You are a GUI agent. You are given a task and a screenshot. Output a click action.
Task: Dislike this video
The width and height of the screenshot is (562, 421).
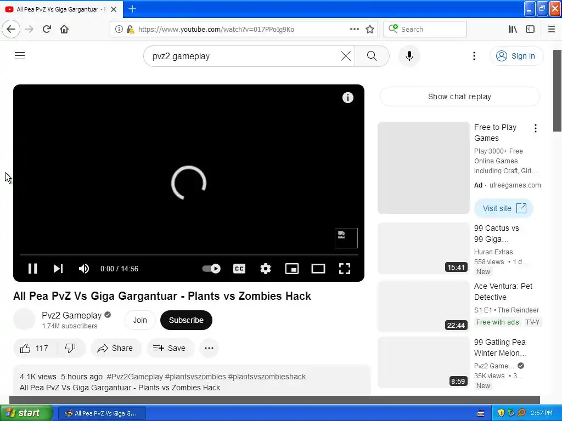[71, 348]
